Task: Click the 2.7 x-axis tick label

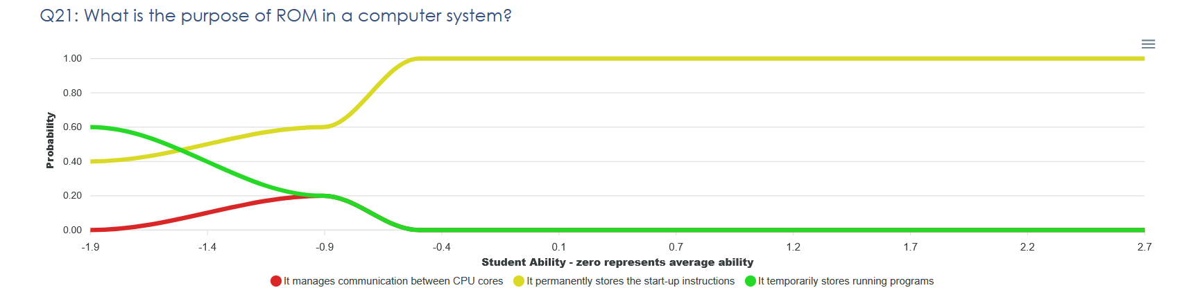Action: tap(1144, 247)
